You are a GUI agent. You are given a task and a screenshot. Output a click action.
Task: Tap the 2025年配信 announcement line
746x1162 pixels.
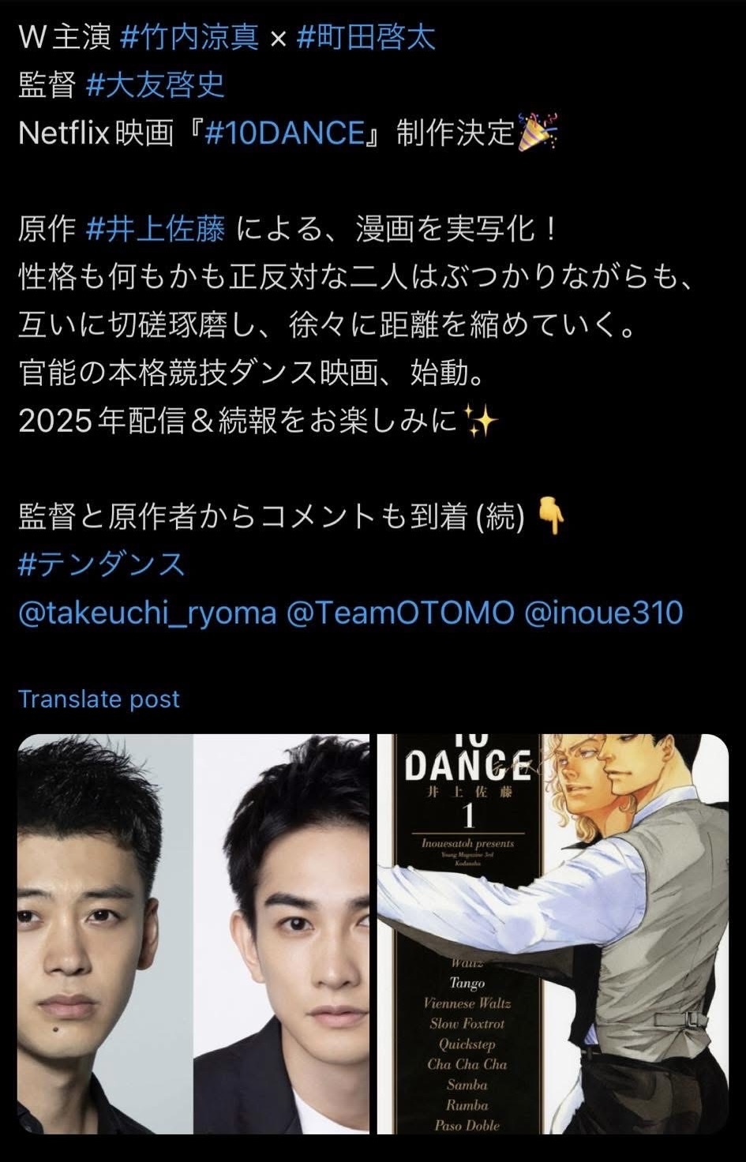[x=258, y=422]
